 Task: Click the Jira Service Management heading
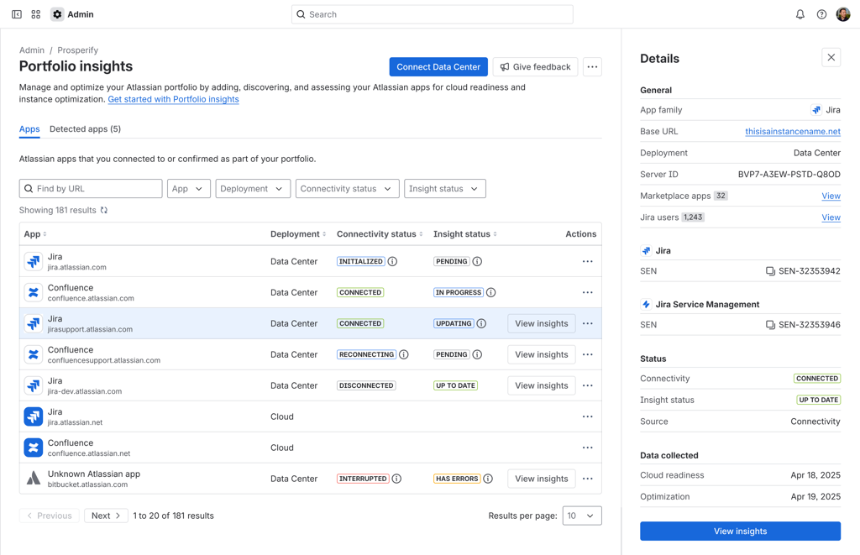(707, 305)
